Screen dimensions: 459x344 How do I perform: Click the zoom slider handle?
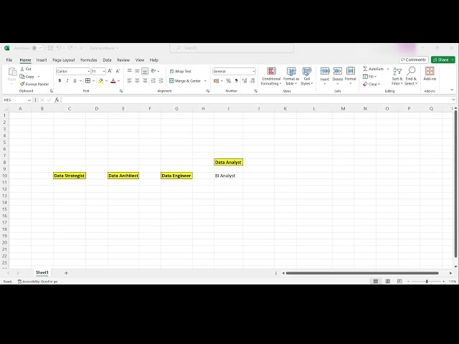tap(427, 282)
